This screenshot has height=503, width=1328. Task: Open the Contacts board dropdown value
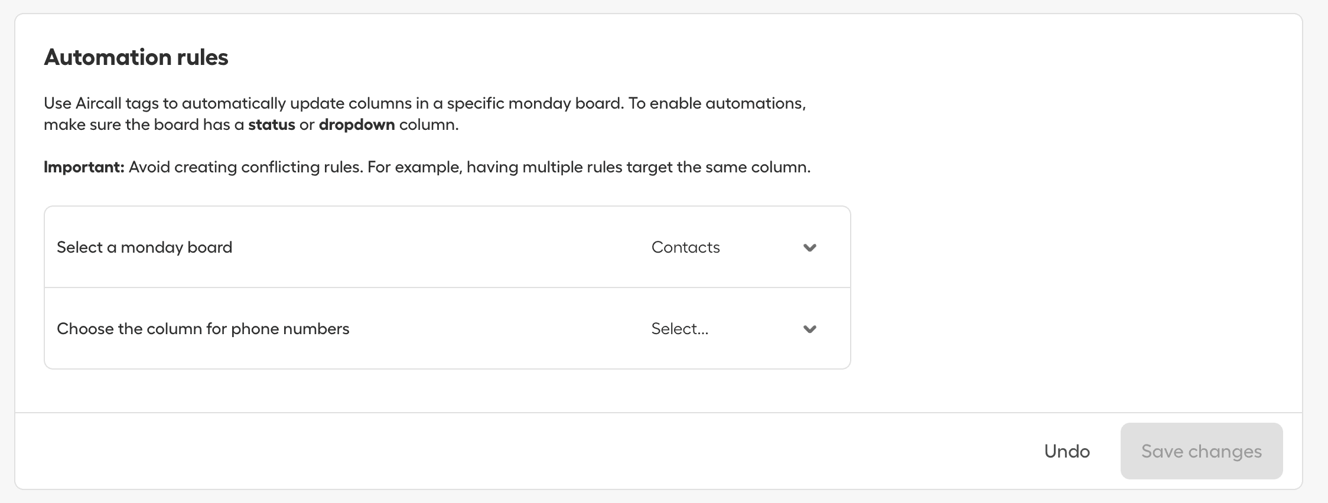[685, 247]
